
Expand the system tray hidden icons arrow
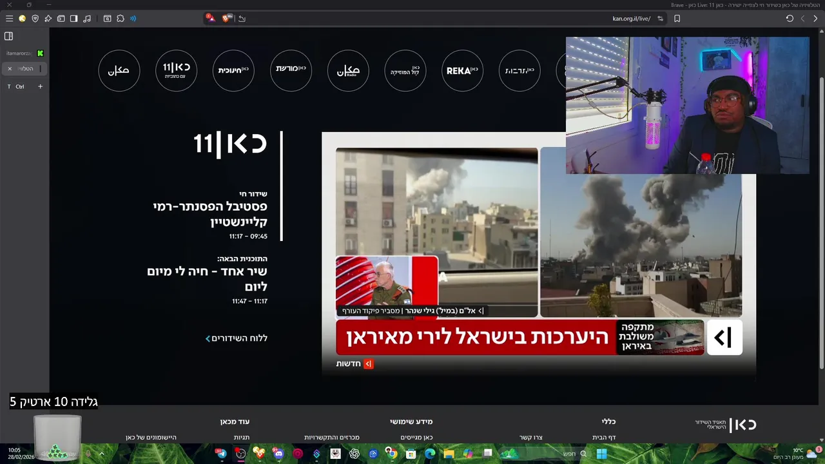click(101, 454)
